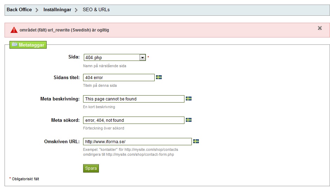
Task: Focus the Omskriven URL input field
Action: click(x=137, y=142)
